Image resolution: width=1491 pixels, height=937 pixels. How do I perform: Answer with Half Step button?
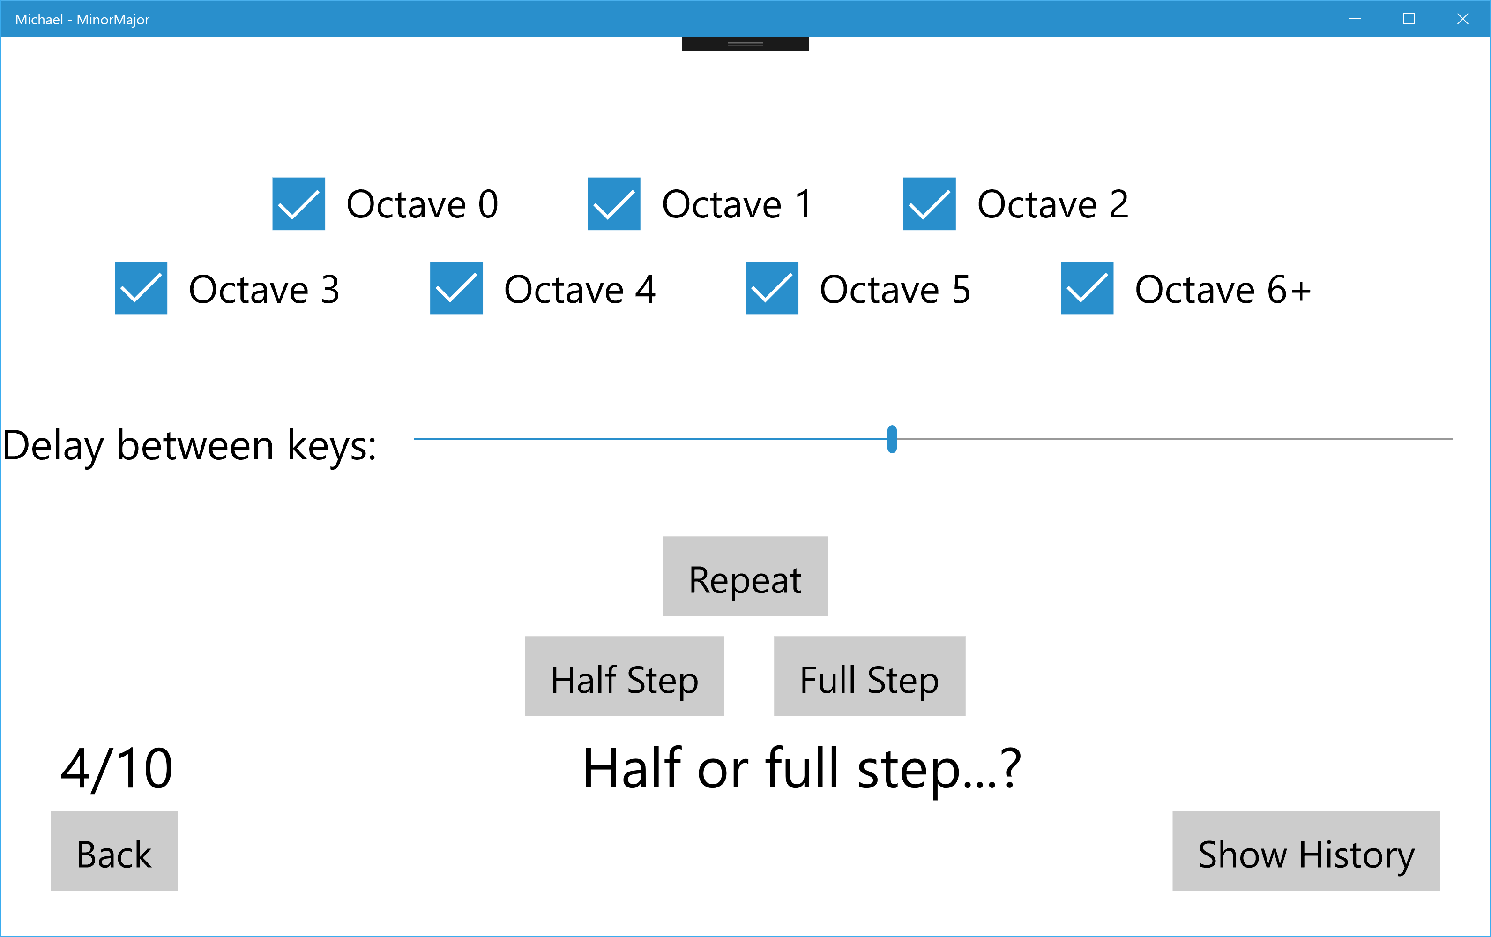click(624, 676)
